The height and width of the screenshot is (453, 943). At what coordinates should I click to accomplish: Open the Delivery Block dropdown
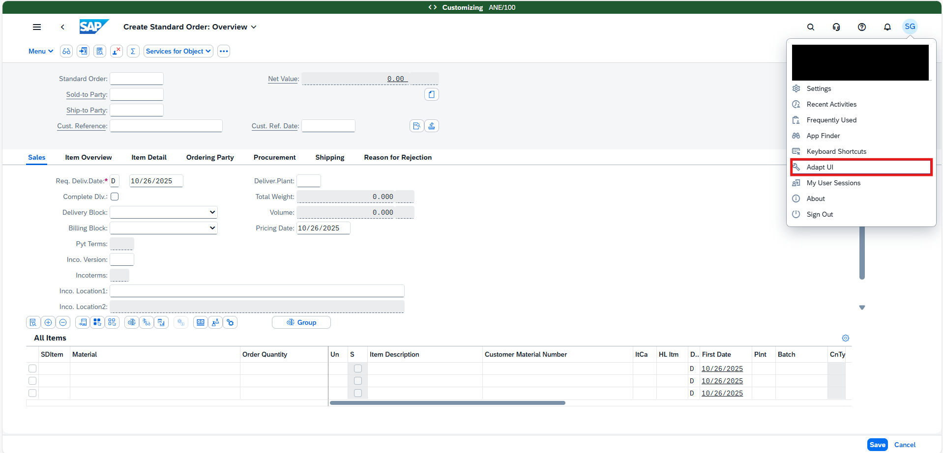[163, 212]
